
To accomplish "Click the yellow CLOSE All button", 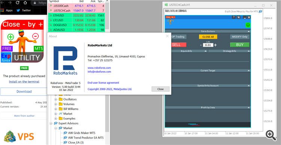I will (x=208, y=37).
